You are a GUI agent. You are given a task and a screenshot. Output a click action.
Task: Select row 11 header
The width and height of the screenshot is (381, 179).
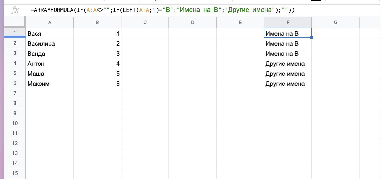coord(15,133)
